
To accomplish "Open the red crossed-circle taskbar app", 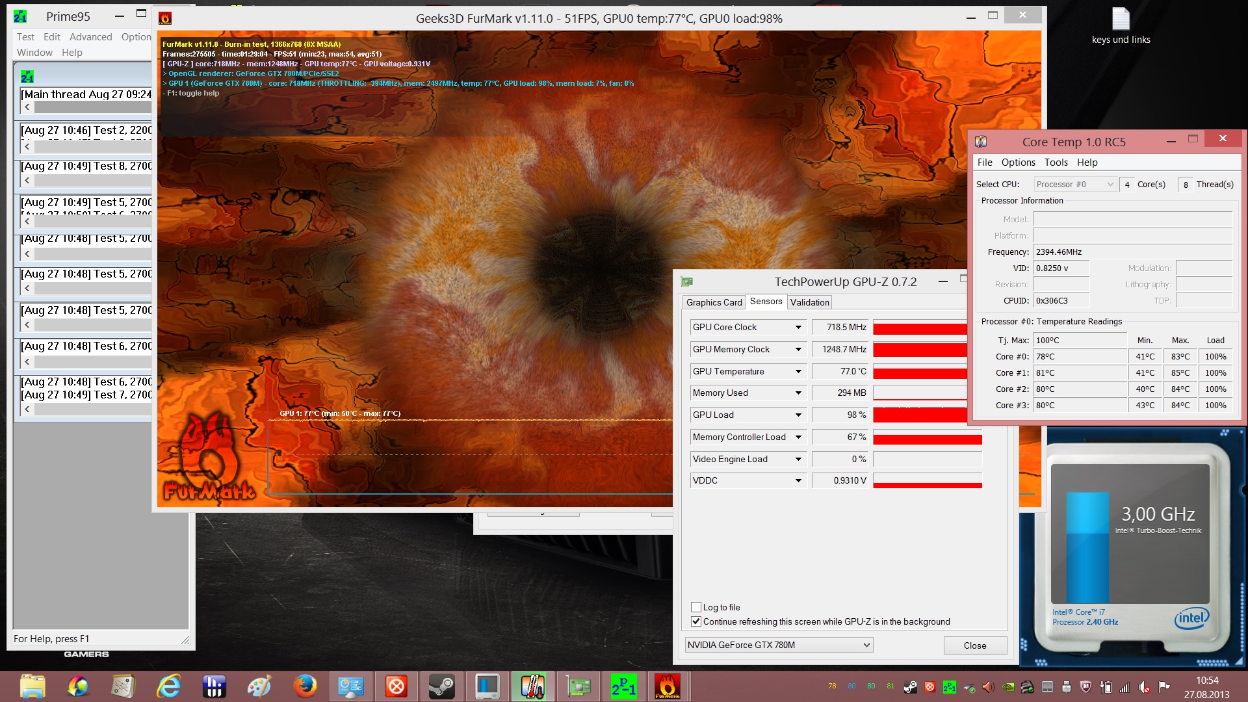I will pyautogui.click(x=396, y=686).
